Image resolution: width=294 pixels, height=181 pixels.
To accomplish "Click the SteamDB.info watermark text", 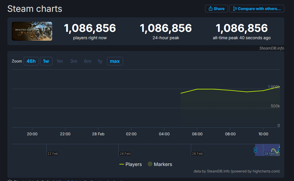I will [272, 48].
